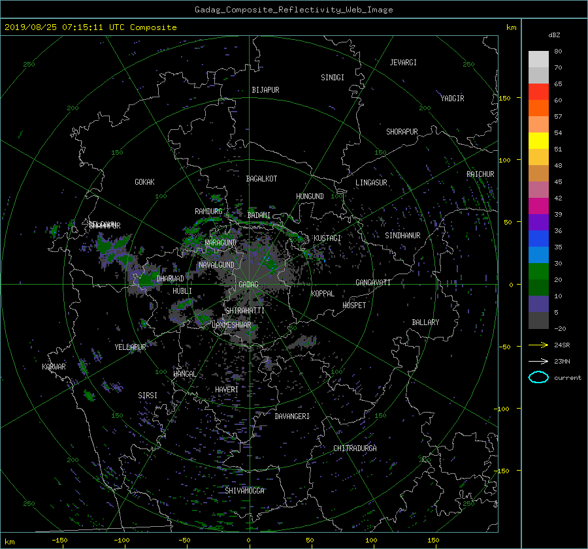The image size is (588, 549).
Task: Pick the dark orange 57-60 dBZ swatch
Action: pyautogui.click(x=538, y=108)
